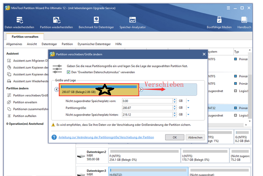The height and width of the screenshot is (176, 263).
Task: Click the Datenträger:2 disk icon
Action: pos(81,156)
